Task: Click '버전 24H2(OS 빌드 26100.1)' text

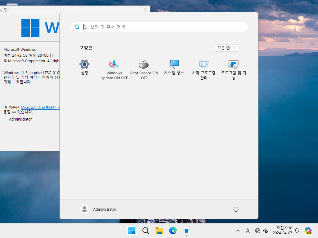Action: [x=28, y=55]
